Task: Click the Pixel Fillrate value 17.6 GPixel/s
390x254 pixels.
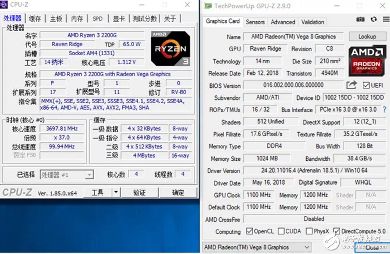Action: 266,134
